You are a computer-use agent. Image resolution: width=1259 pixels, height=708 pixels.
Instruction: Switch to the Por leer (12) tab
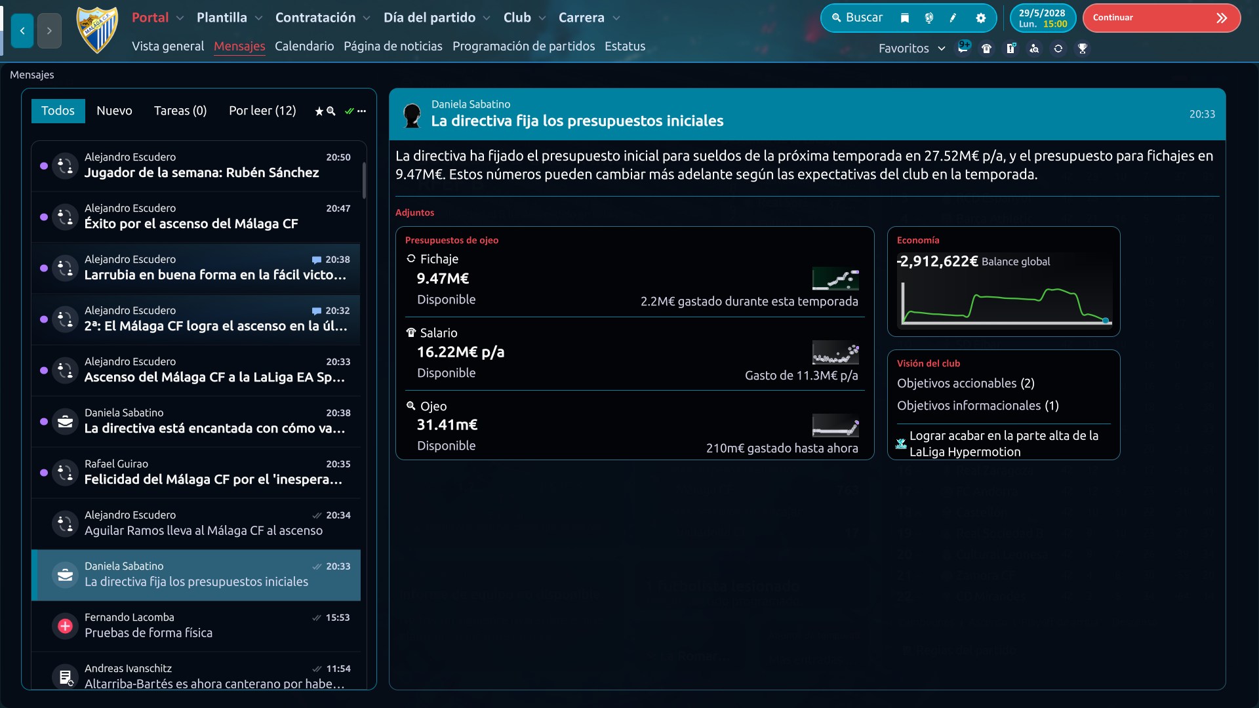(262, 111)
